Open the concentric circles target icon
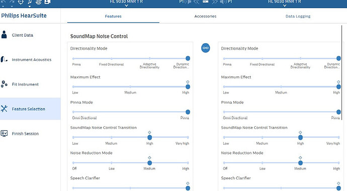This screenshot has height=191, width=347. [x=39, y=2]
